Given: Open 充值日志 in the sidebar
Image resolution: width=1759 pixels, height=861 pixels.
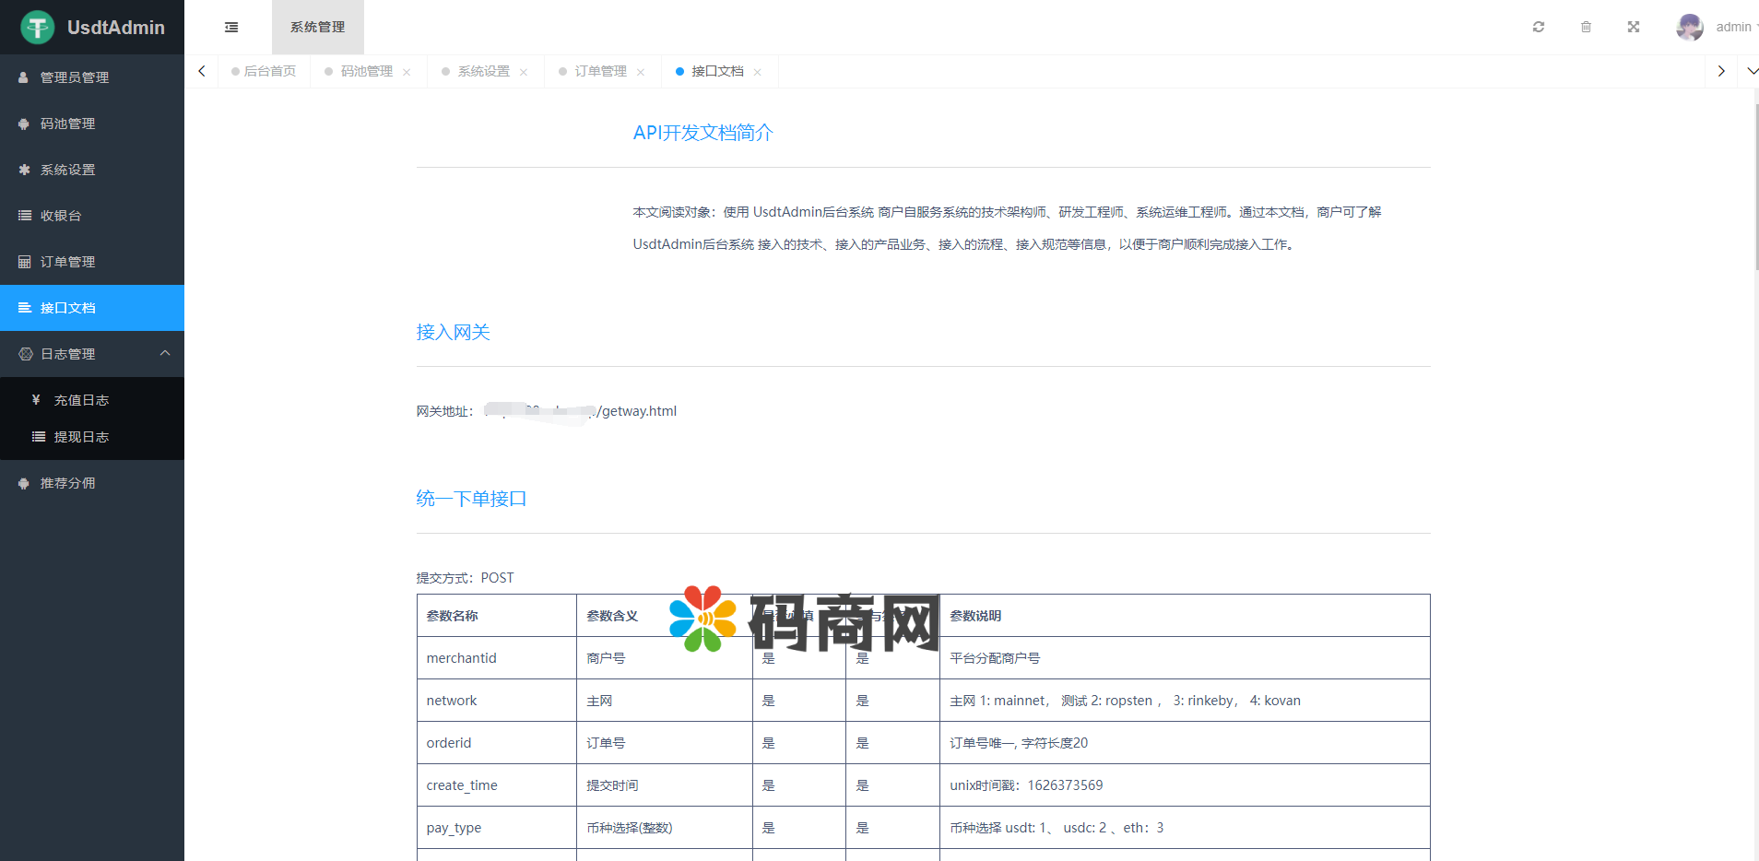Looking at the screenshot, I should [81, 400].
